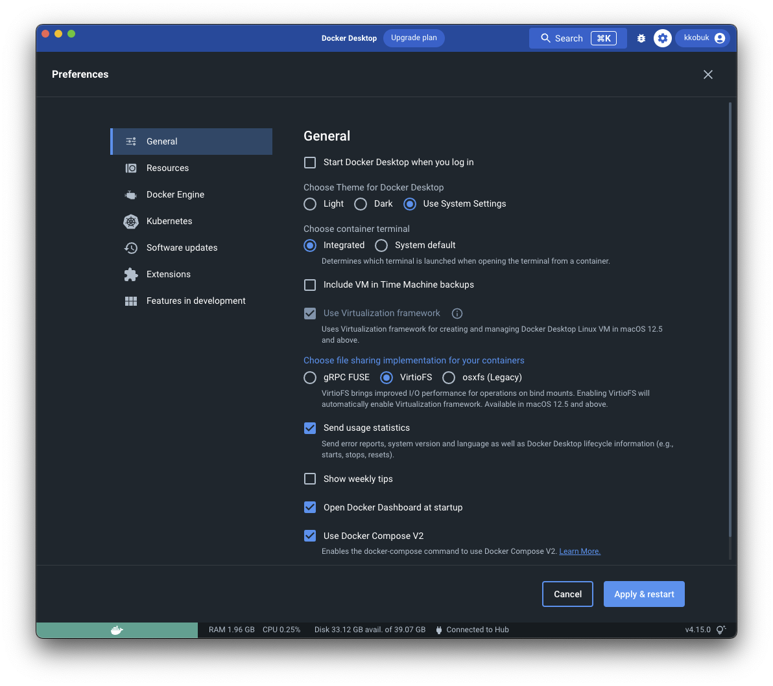Close the Preferences panel with X

pyautogui.click(x=708, y=74)
